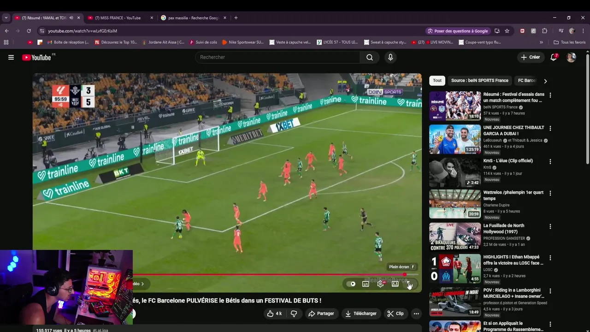Click the search magnifier button
The image size is (590, 332).
[370, 57]
